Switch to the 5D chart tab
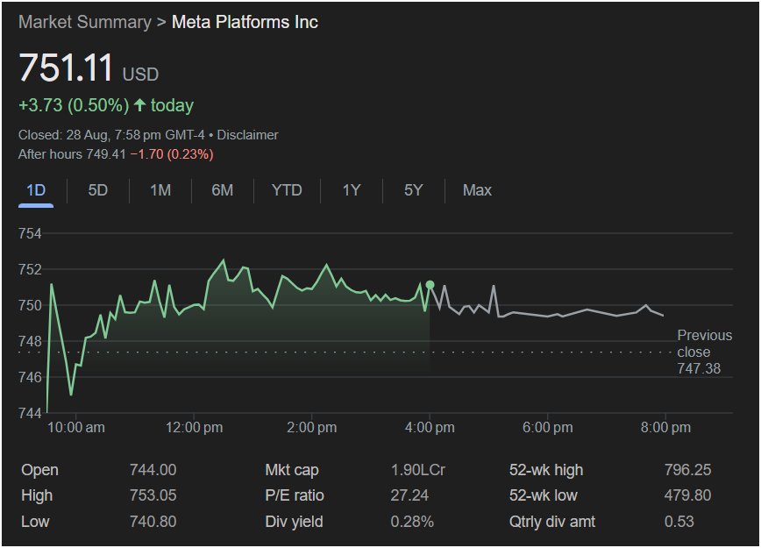761x548 pixels. tap(98, 190)
